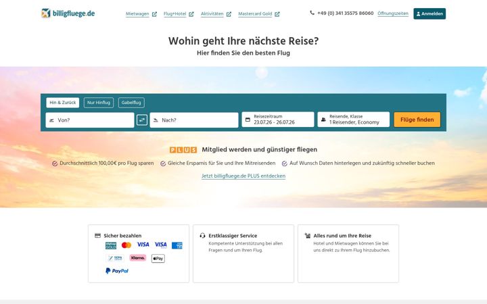Click checkmark beside Durchschnittlich 100,00€ pro Flug sparen
Viewport: 487px width, 304px height.
point(55,163)
